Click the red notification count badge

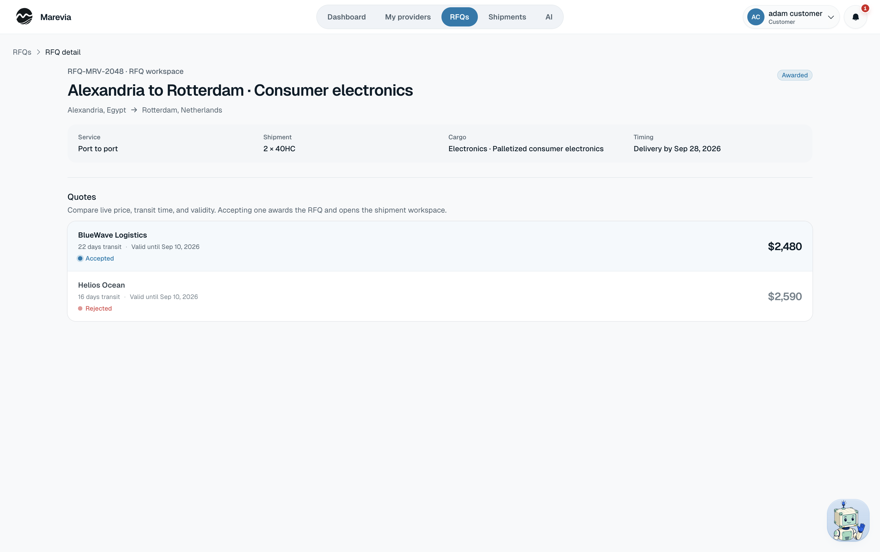coord(865,8)
